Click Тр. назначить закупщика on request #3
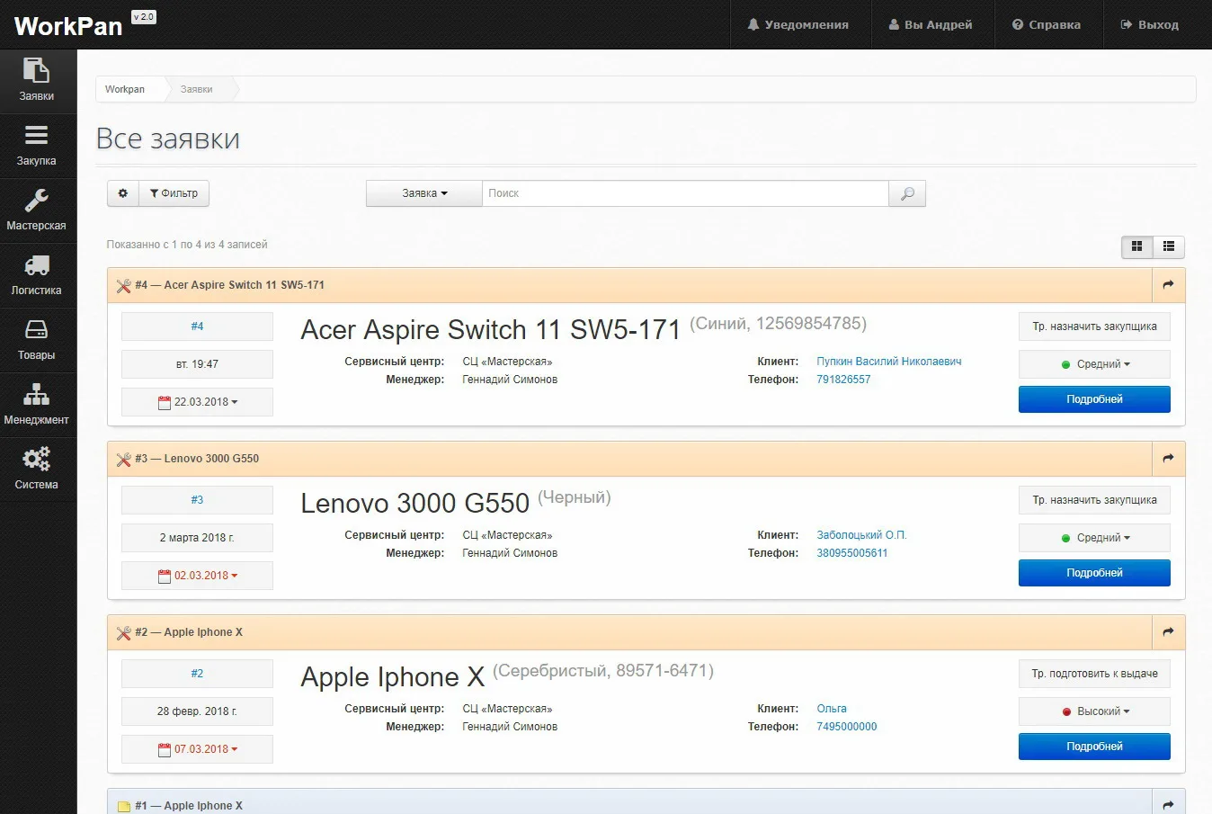This screenshot has height=814, width=1212. tap(1094, 500)
